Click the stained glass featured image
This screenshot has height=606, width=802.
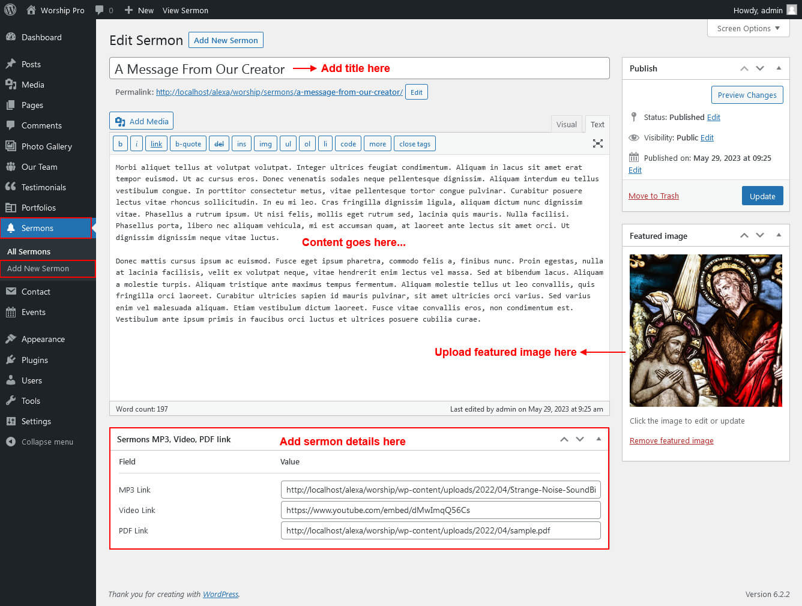[x=705, y=331]
